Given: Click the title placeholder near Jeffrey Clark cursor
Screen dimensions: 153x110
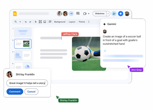Looking at the screenshot, I should tap(51, 38).
